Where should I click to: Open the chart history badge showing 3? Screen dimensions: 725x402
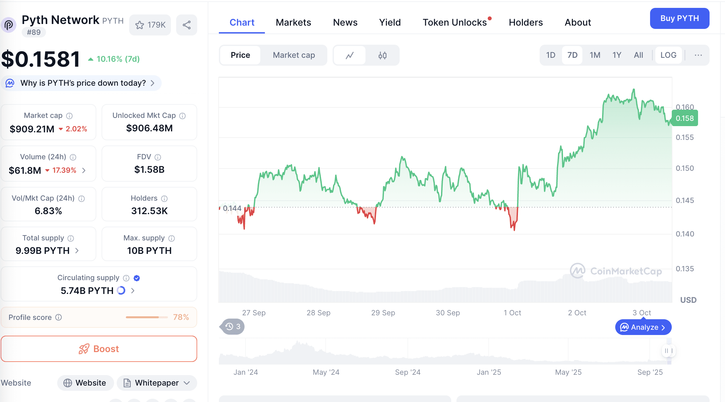click(x=233, y=326)
